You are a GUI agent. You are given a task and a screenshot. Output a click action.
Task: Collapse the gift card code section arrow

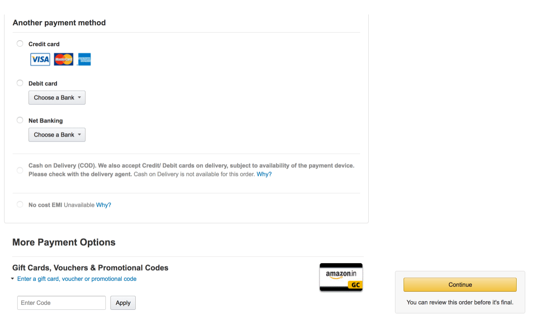click(x=13, y=279)
